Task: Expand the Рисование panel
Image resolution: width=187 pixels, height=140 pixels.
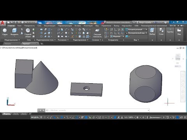Action: 63,40
